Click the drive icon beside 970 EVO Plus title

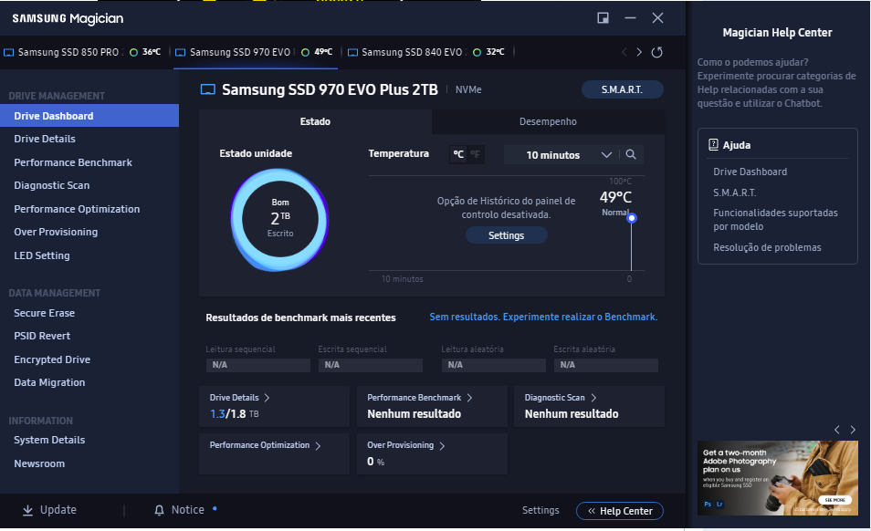pyautogui.click(x=208, y=89)
